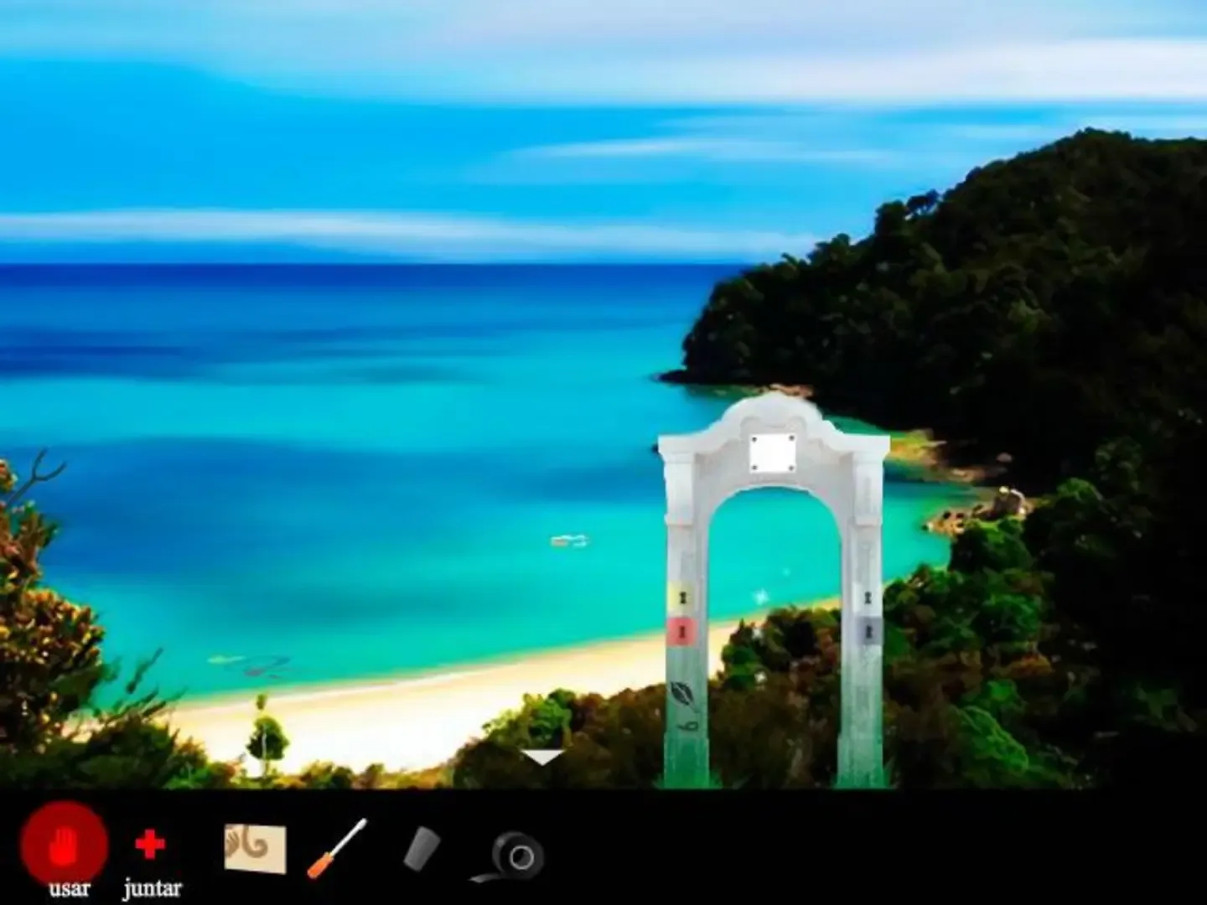Click the white keyhole on right pillar
This screenshot has height=905, width=1207.
click(x=868, y=598)
